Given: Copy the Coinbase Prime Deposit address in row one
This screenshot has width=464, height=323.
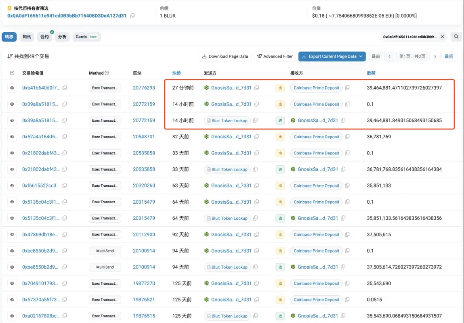Looking at the screenshot, I should pyautogui.click(x=347, y=88).
